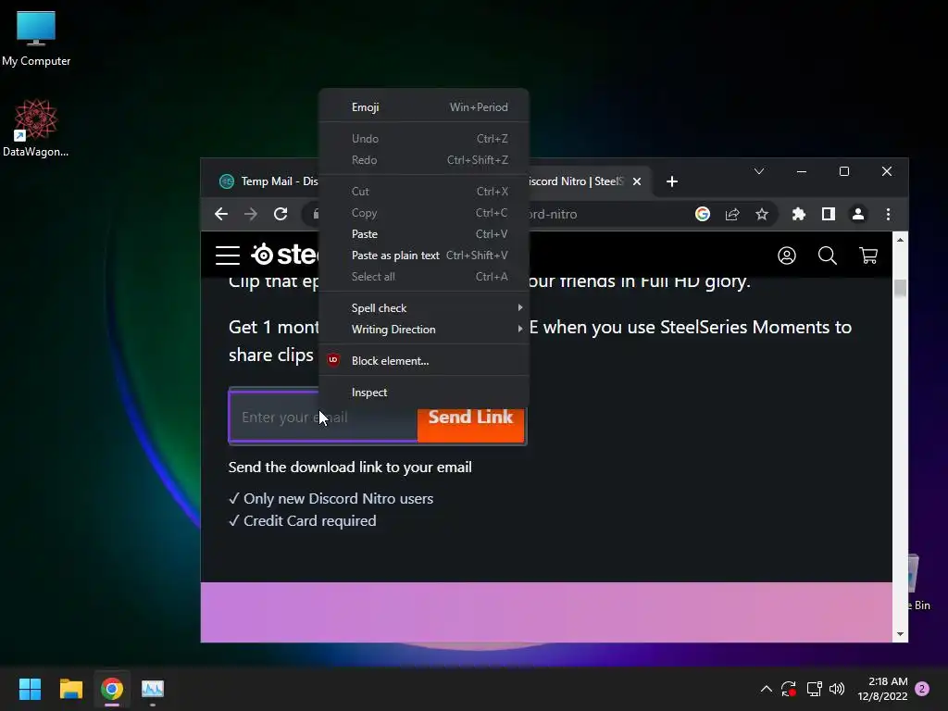Viewport: 948px width, 711px height.
Task: Choose Emoji from the context menu
Action: (423, 107)
